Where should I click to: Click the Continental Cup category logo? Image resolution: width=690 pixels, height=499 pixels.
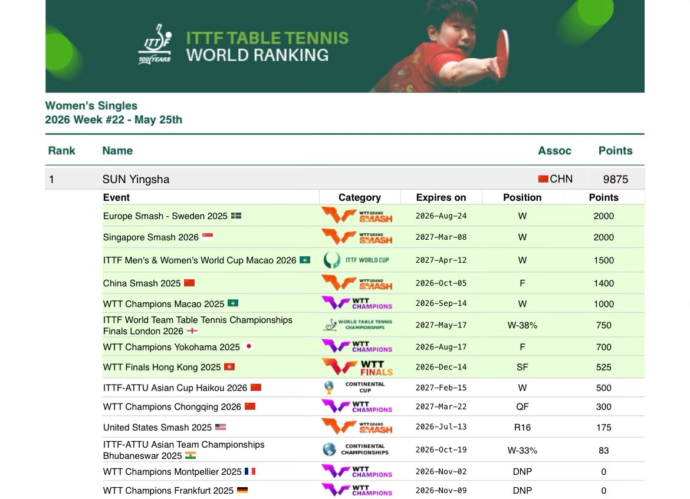[x=354, y=387]
